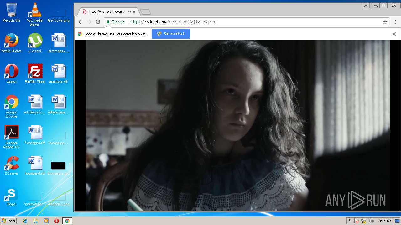This screenshot has width=401, height=225.
Task: Select the frenchpics.rtf document
Action: [x=35, y=135]
